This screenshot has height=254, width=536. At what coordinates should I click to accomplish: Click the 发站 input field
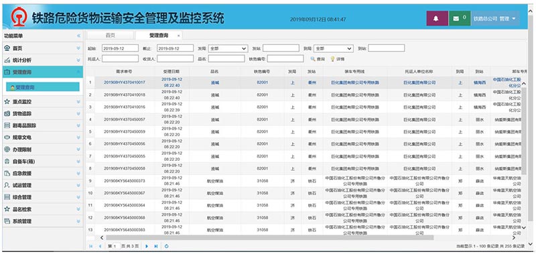pos(281,48)
